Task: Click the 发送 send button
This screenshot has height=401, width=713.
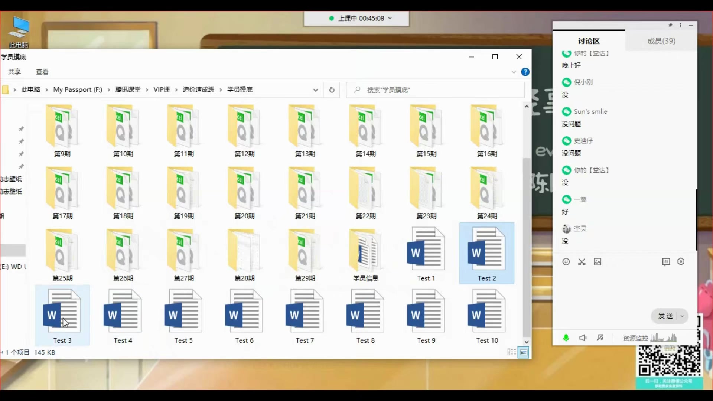Action: point(665,316)
